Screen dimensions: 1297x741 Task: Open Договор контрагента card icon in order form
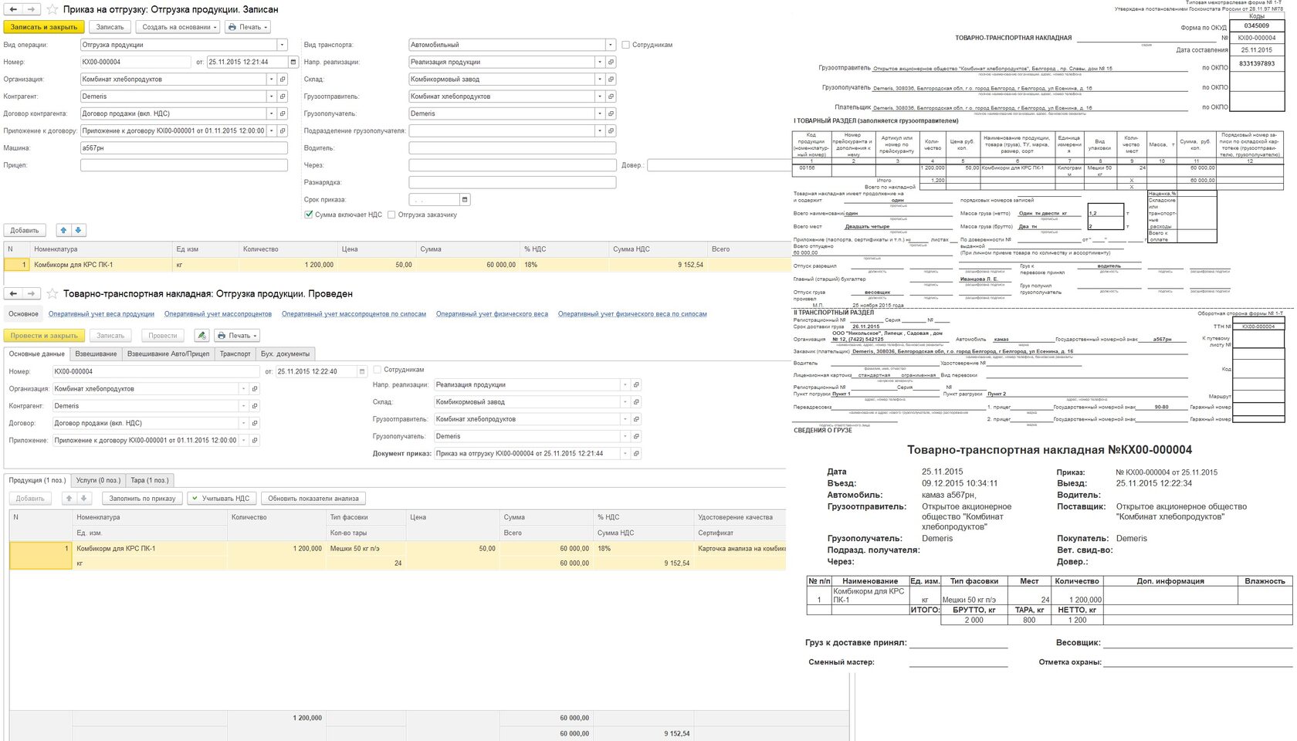283,113
